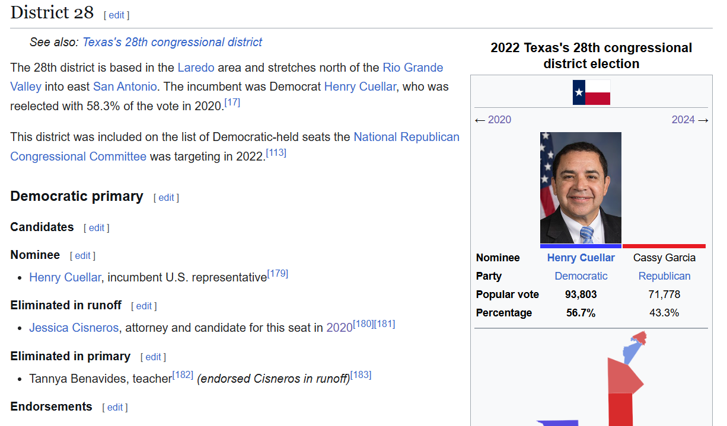This screenshot has width=727, height=426.
Task: Open Democratic party link in infobox
Action: pos(581,276)
